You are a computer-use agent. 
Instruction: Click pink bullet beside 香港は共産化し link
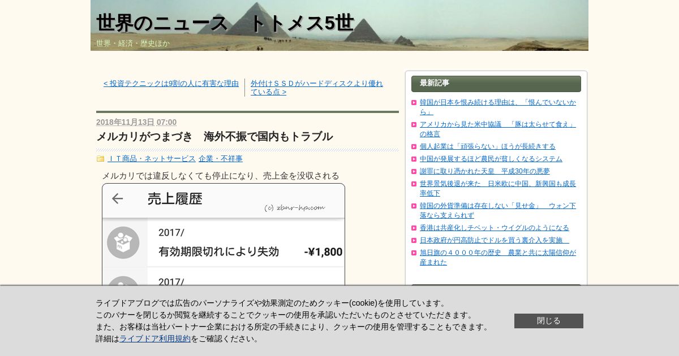click(x=414, y=228)
